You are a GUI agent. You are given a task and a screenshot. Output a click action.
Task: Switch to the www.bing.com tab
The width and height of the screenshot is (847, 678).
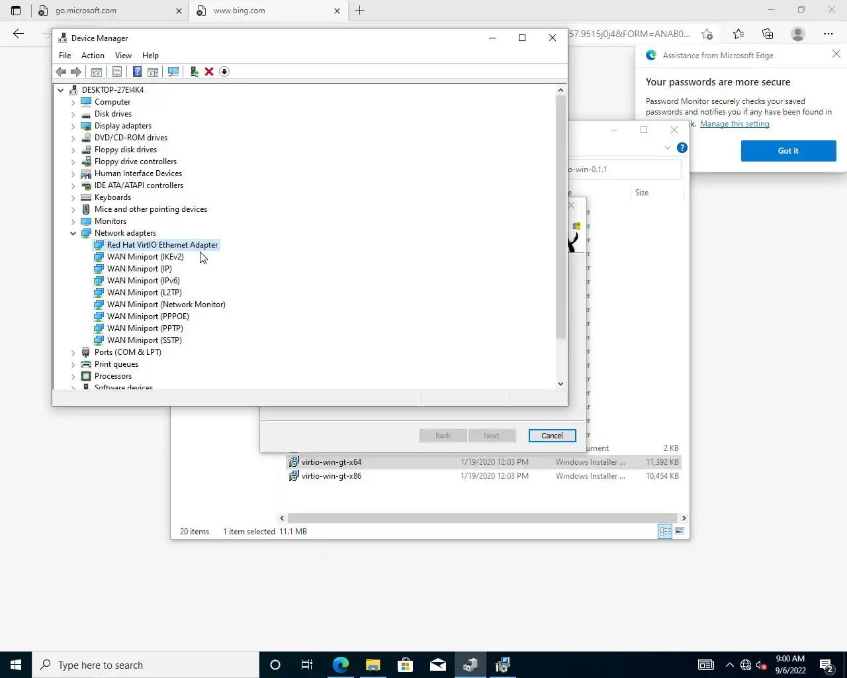268,11
